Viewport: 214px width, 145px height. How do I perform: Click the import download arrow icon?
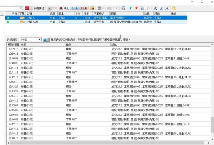click(131, 8)
